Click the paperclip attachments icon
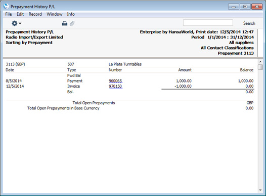This screenshot has width=266, height=196. pyautogui.click(x=72, y=23)
